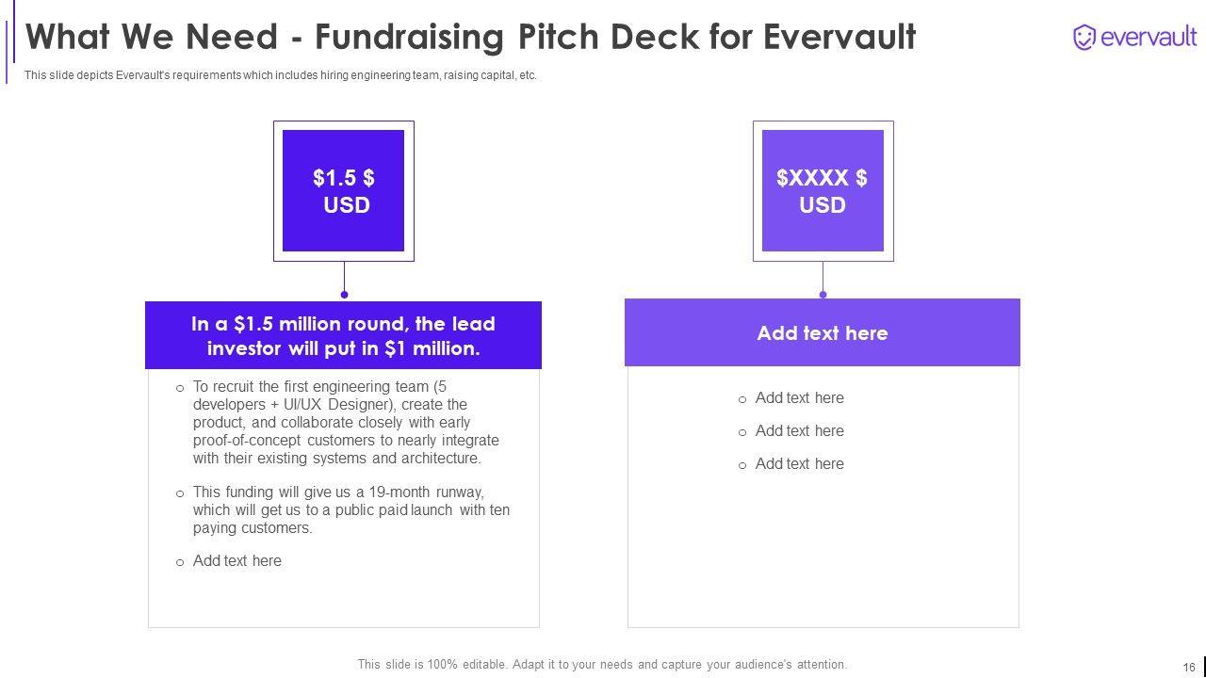Click the middle 'Add text here' bullet in the right box
This screenshot has height=678, width=1206.
coord(799,430)
